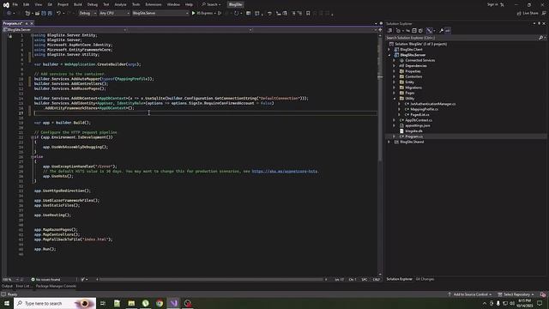The image size is (549, 309).
Task: Click the Undo icon
Action: point(58,13)
